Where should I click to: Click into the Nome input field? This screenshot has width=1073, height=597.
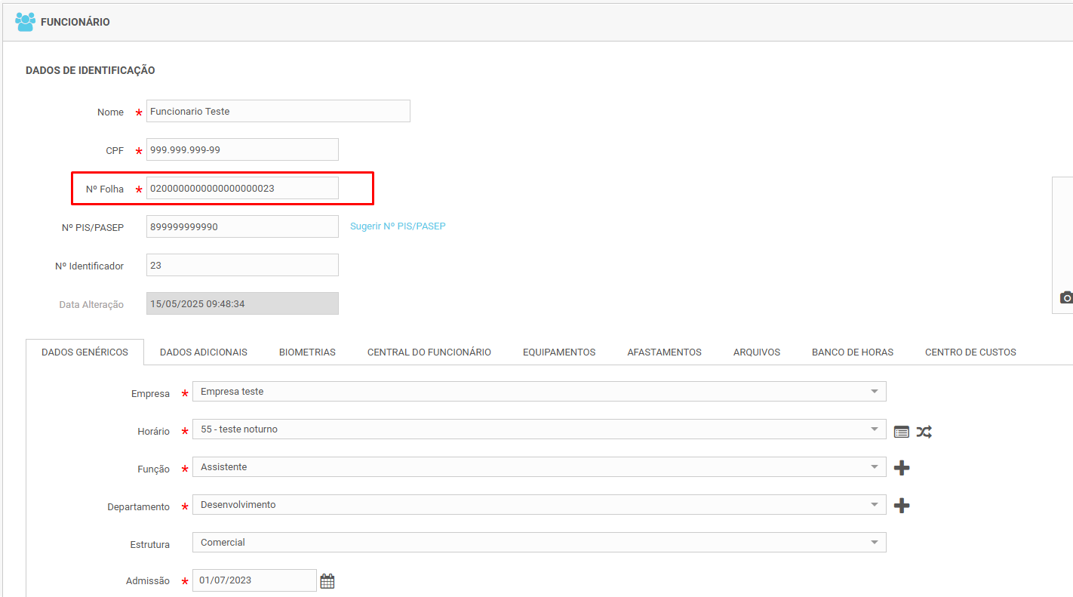[278, 111]
